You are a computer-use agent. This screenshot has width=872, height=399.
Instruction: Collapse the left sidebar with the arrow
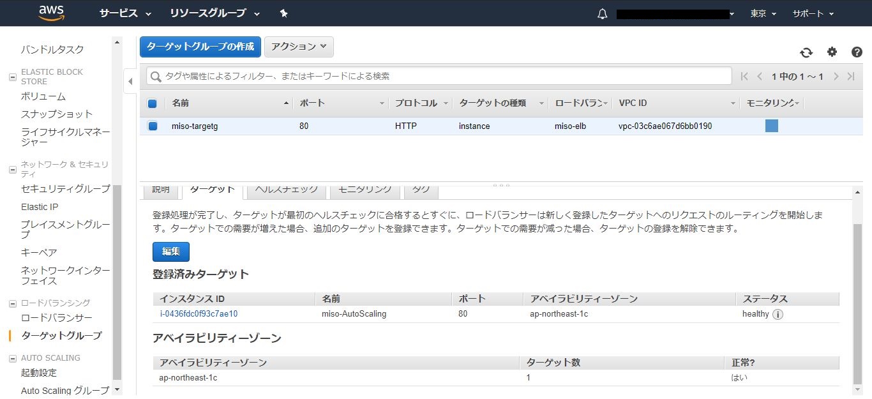[x=130, y=81]
